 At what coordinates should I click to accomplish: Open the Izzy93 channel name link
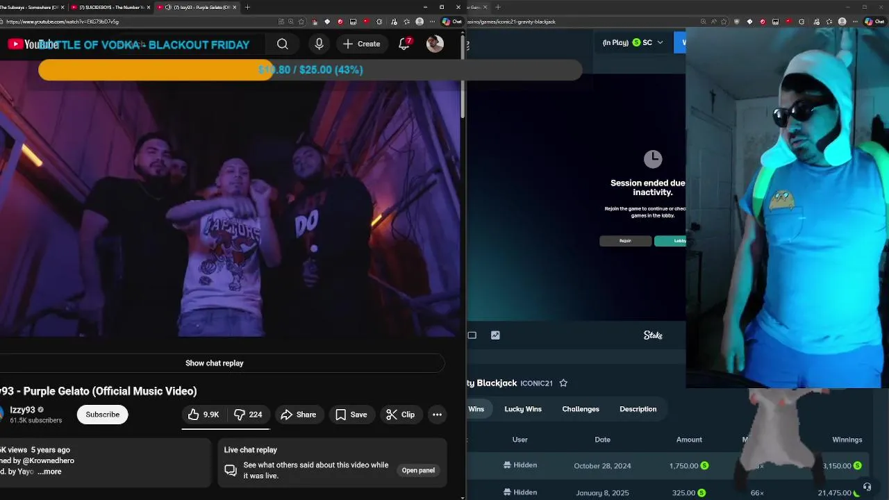(22, 410)
